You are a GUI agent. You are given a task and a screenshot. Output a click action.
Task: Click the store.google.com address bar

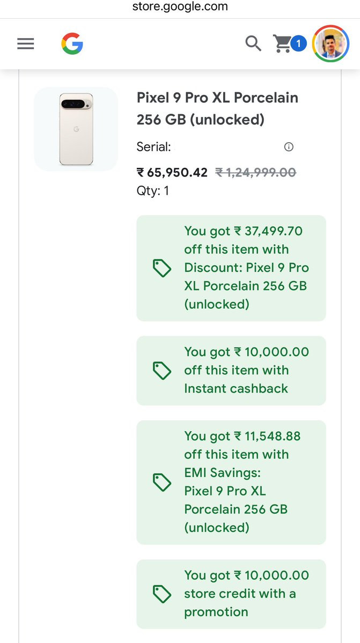click(180, 7)
